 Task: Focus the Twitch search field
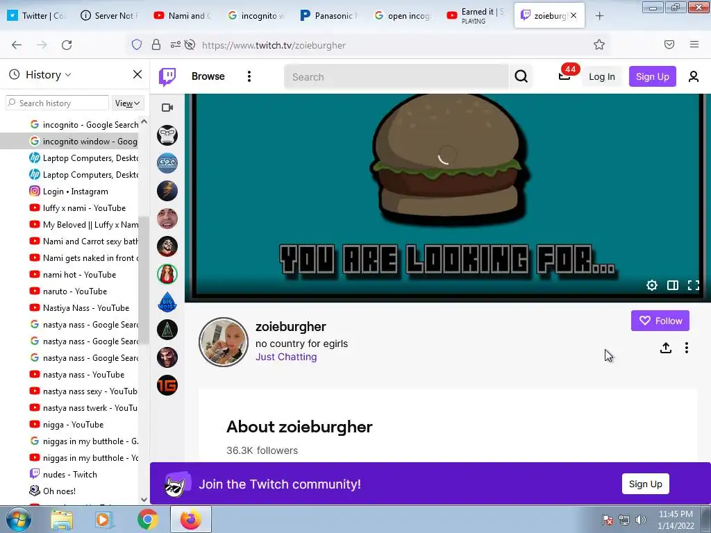396,76
